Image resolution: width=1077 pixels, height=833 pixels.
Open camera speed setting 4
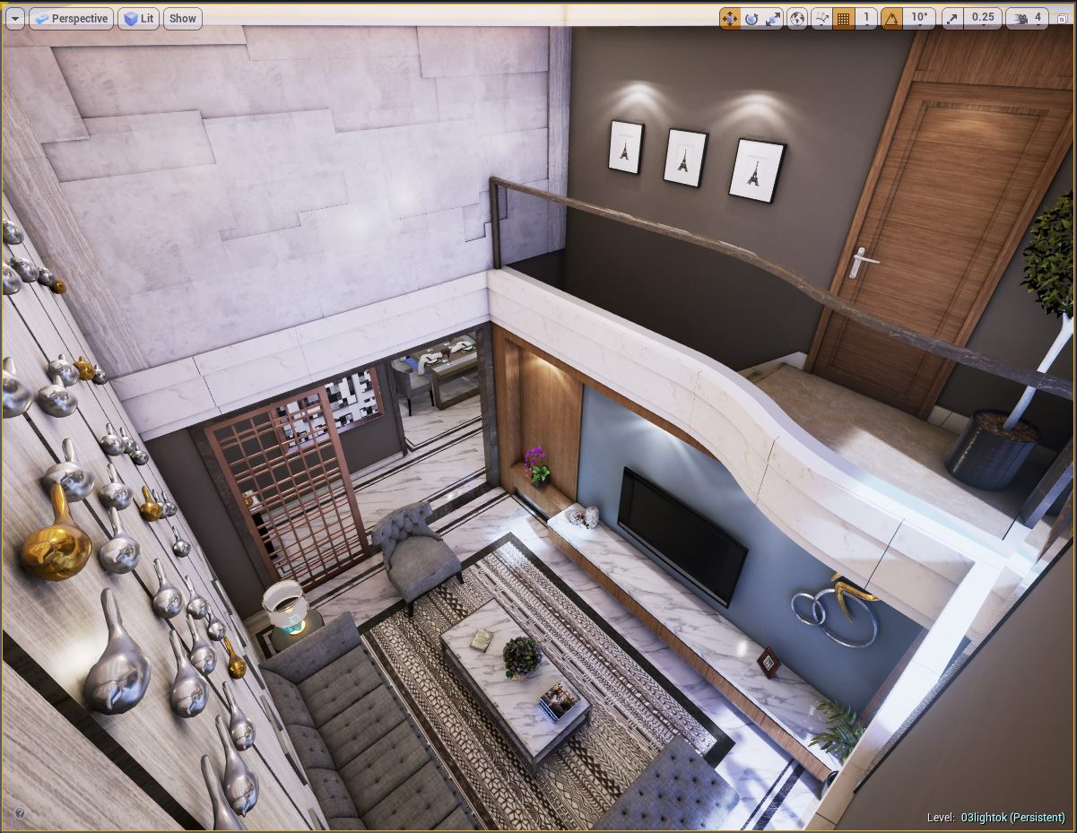click(x=1028, y=18)
